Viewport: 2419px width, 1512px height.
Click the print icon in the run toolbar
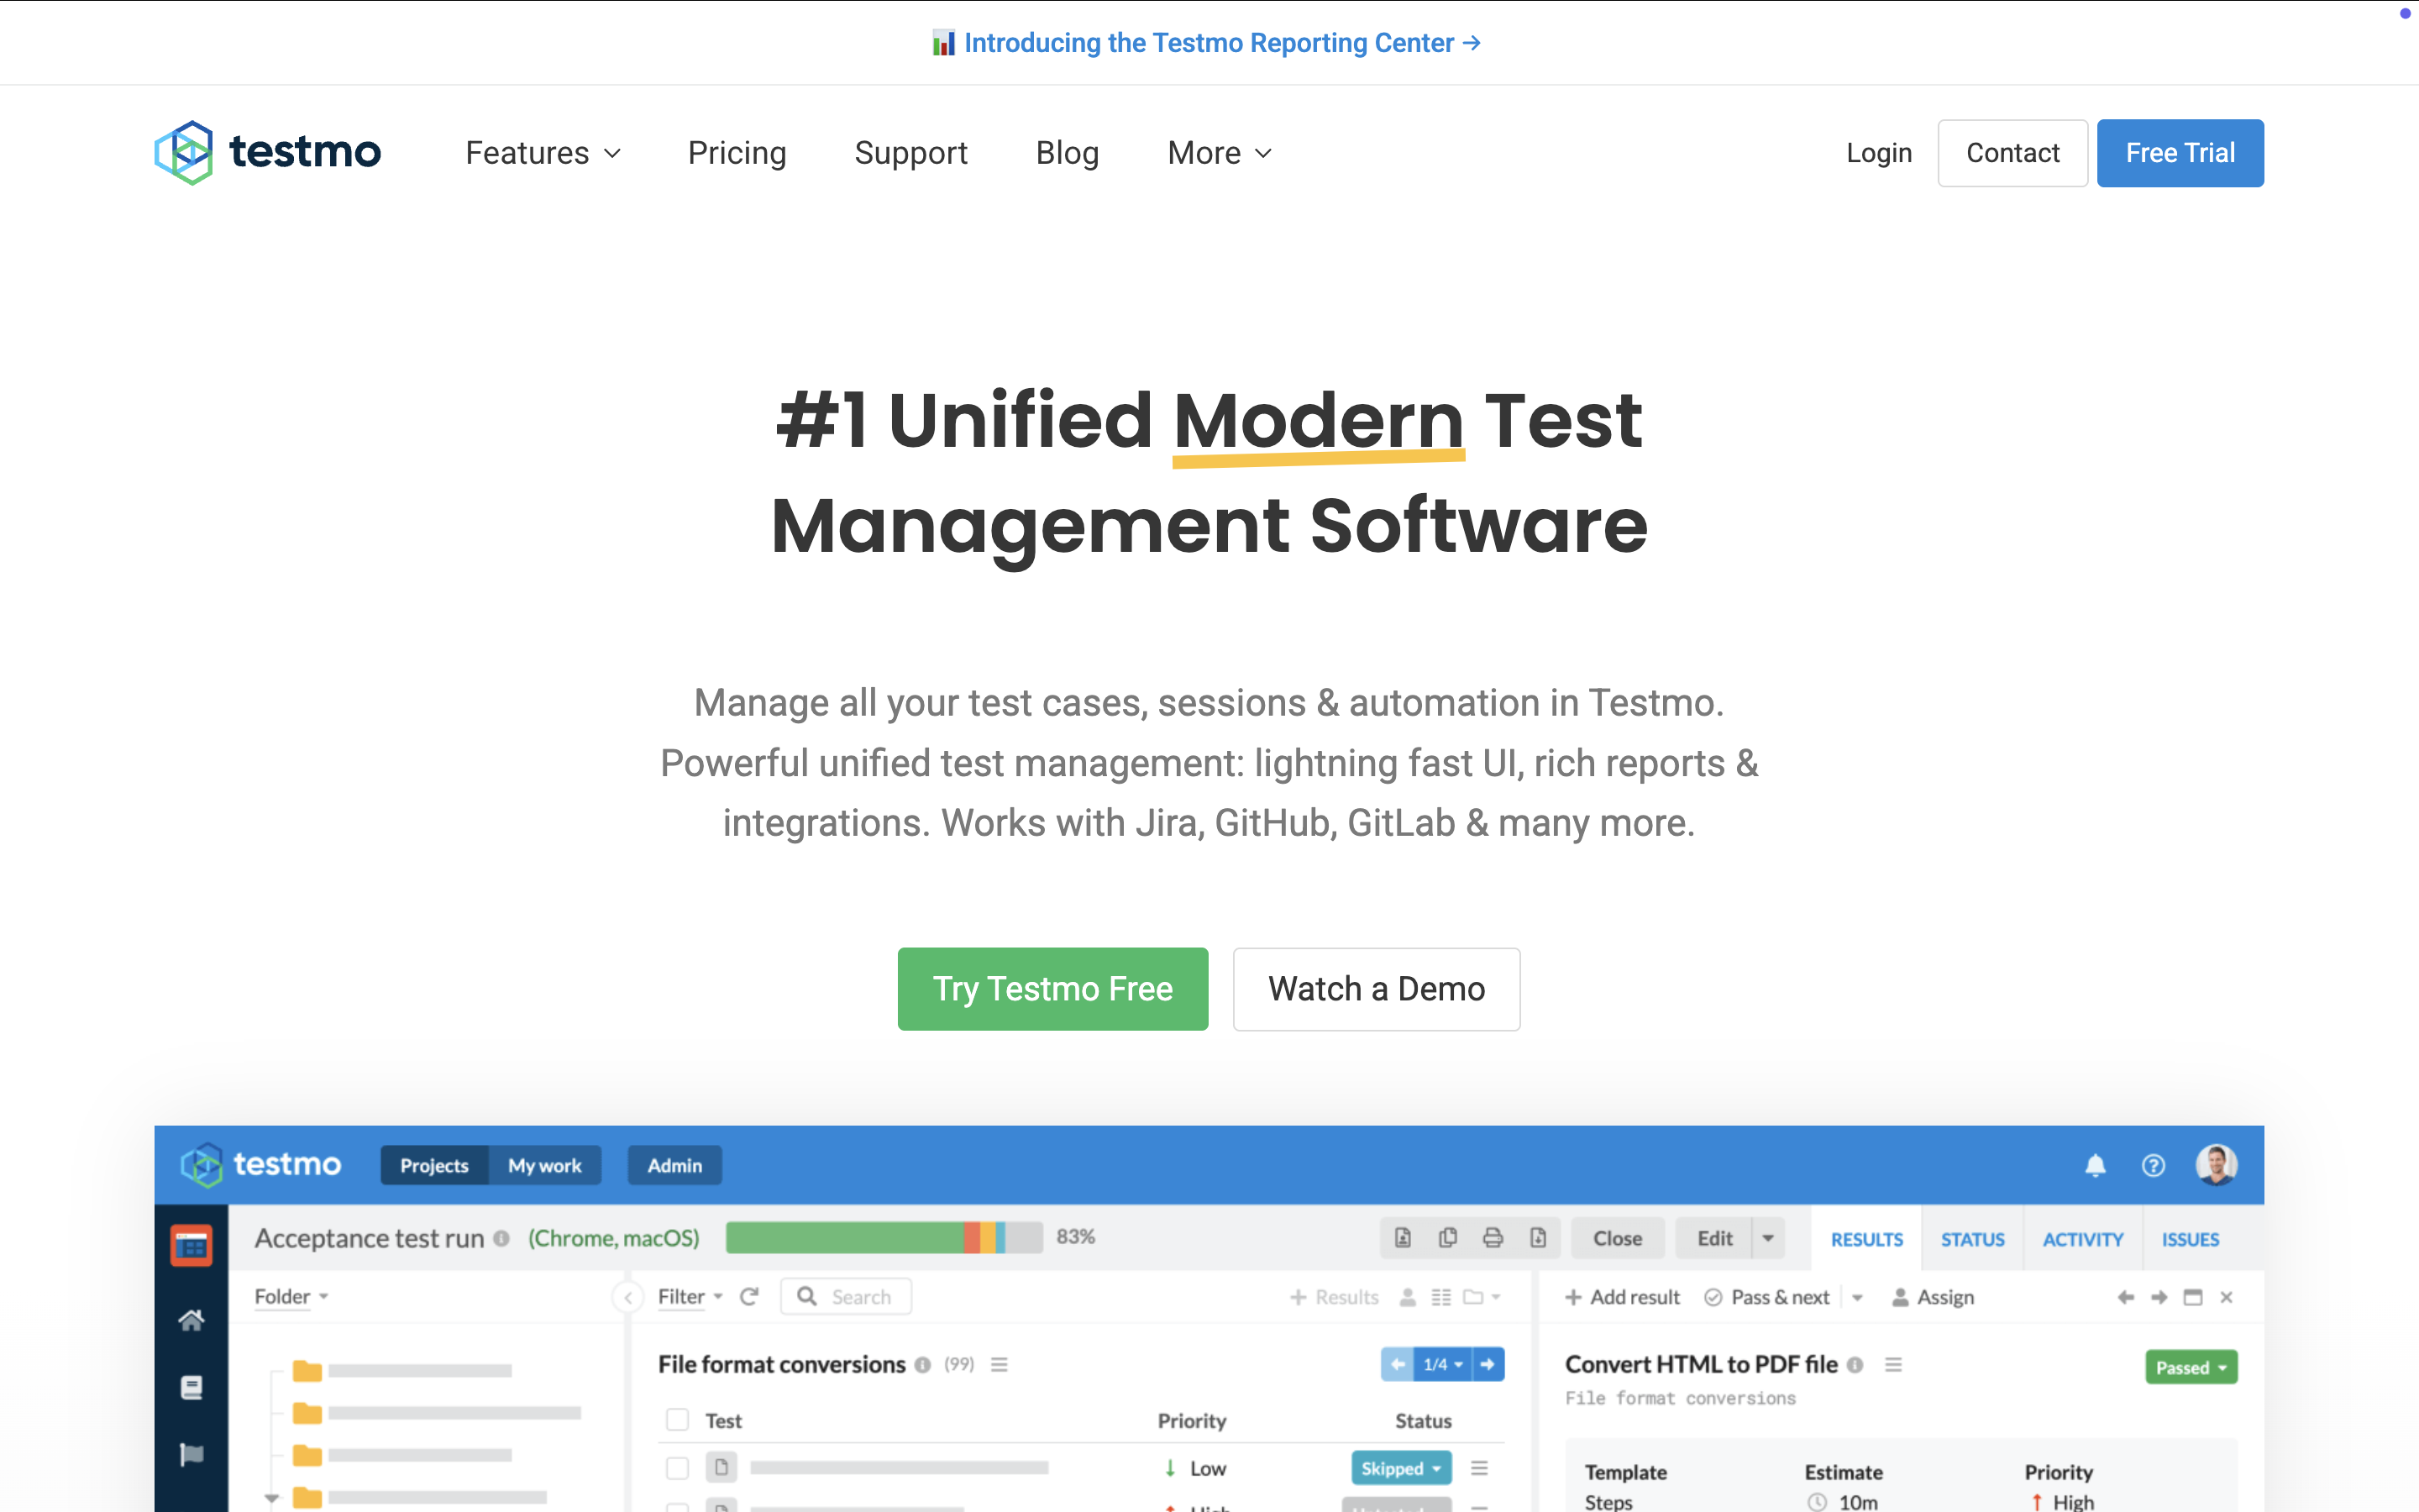[x=1493, y=1238]
